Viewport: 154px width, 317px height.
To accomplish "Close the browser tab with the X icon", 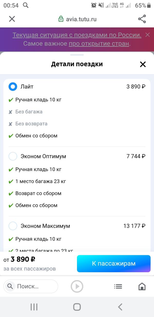I will point(12,19).
